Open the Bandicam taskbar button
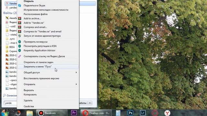This screenshot has height=116, width=207. [51, 113]
